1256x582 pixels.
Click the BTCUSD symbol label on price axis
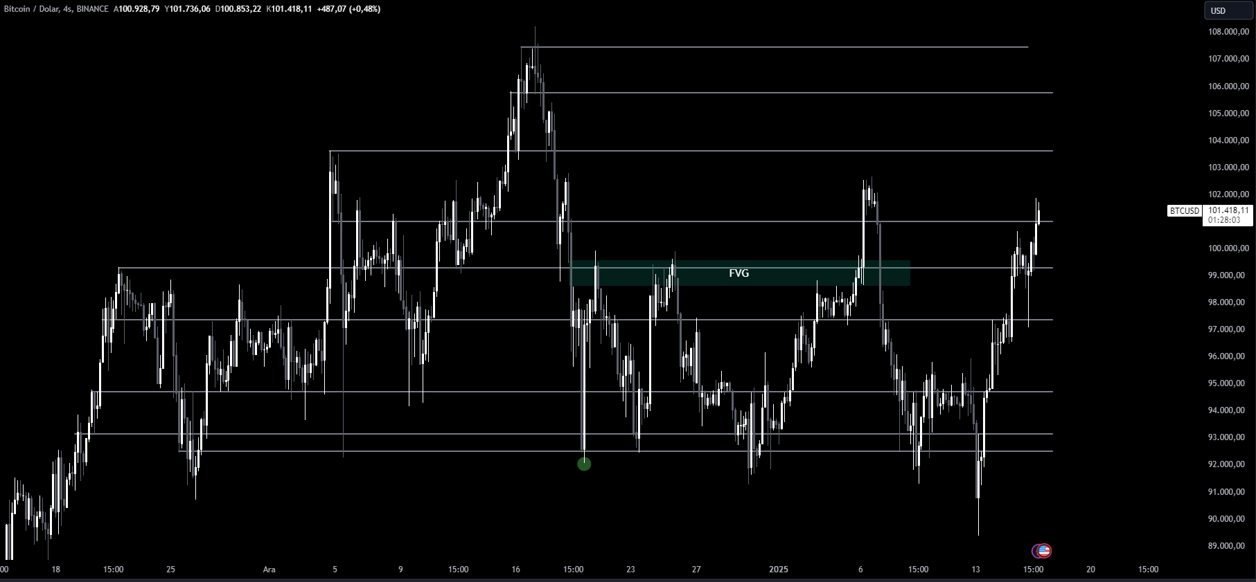(1184, 211)
